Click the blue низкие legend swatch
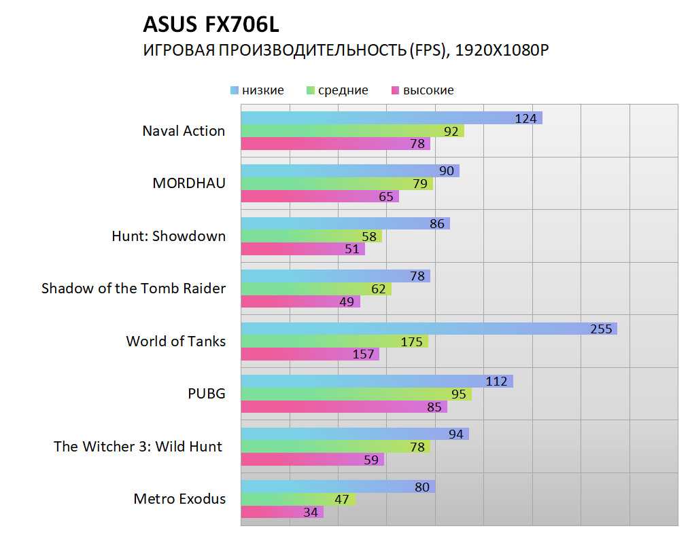The image size is (690, 537). [235, 90]
